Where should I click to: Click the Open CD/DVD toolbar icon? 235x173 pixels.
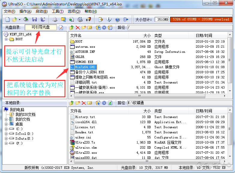point(26,20)
